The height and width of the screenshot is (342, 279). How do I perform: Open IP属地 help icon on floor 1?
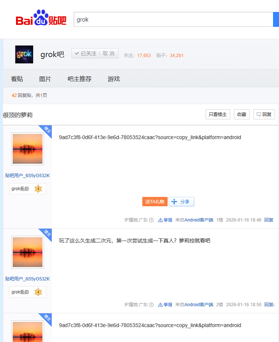coord(151,220)
